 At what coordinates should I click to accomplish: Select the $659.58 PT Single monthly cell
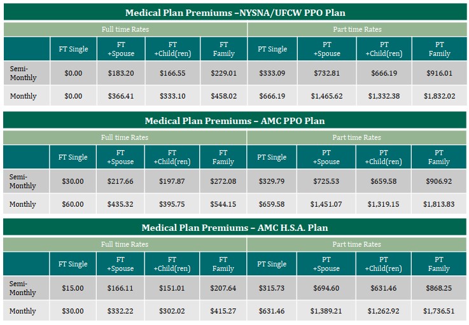coord(272,204)
